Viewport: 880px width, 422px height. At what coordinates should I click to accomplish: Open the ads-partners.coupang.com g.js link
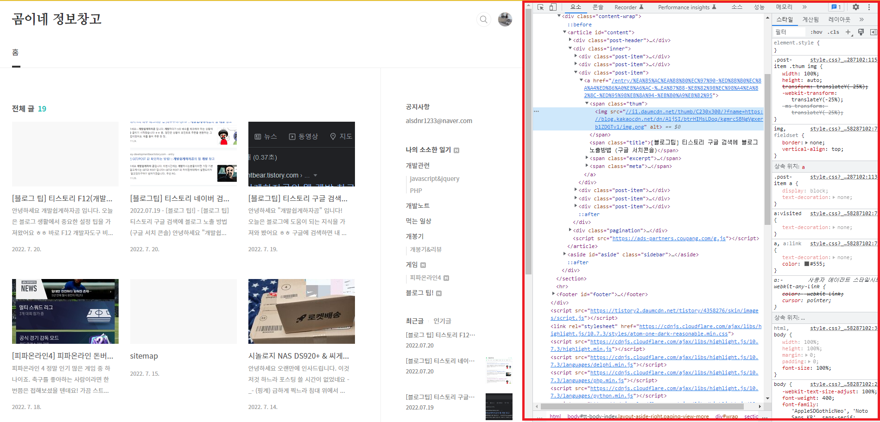click(669, 238)
